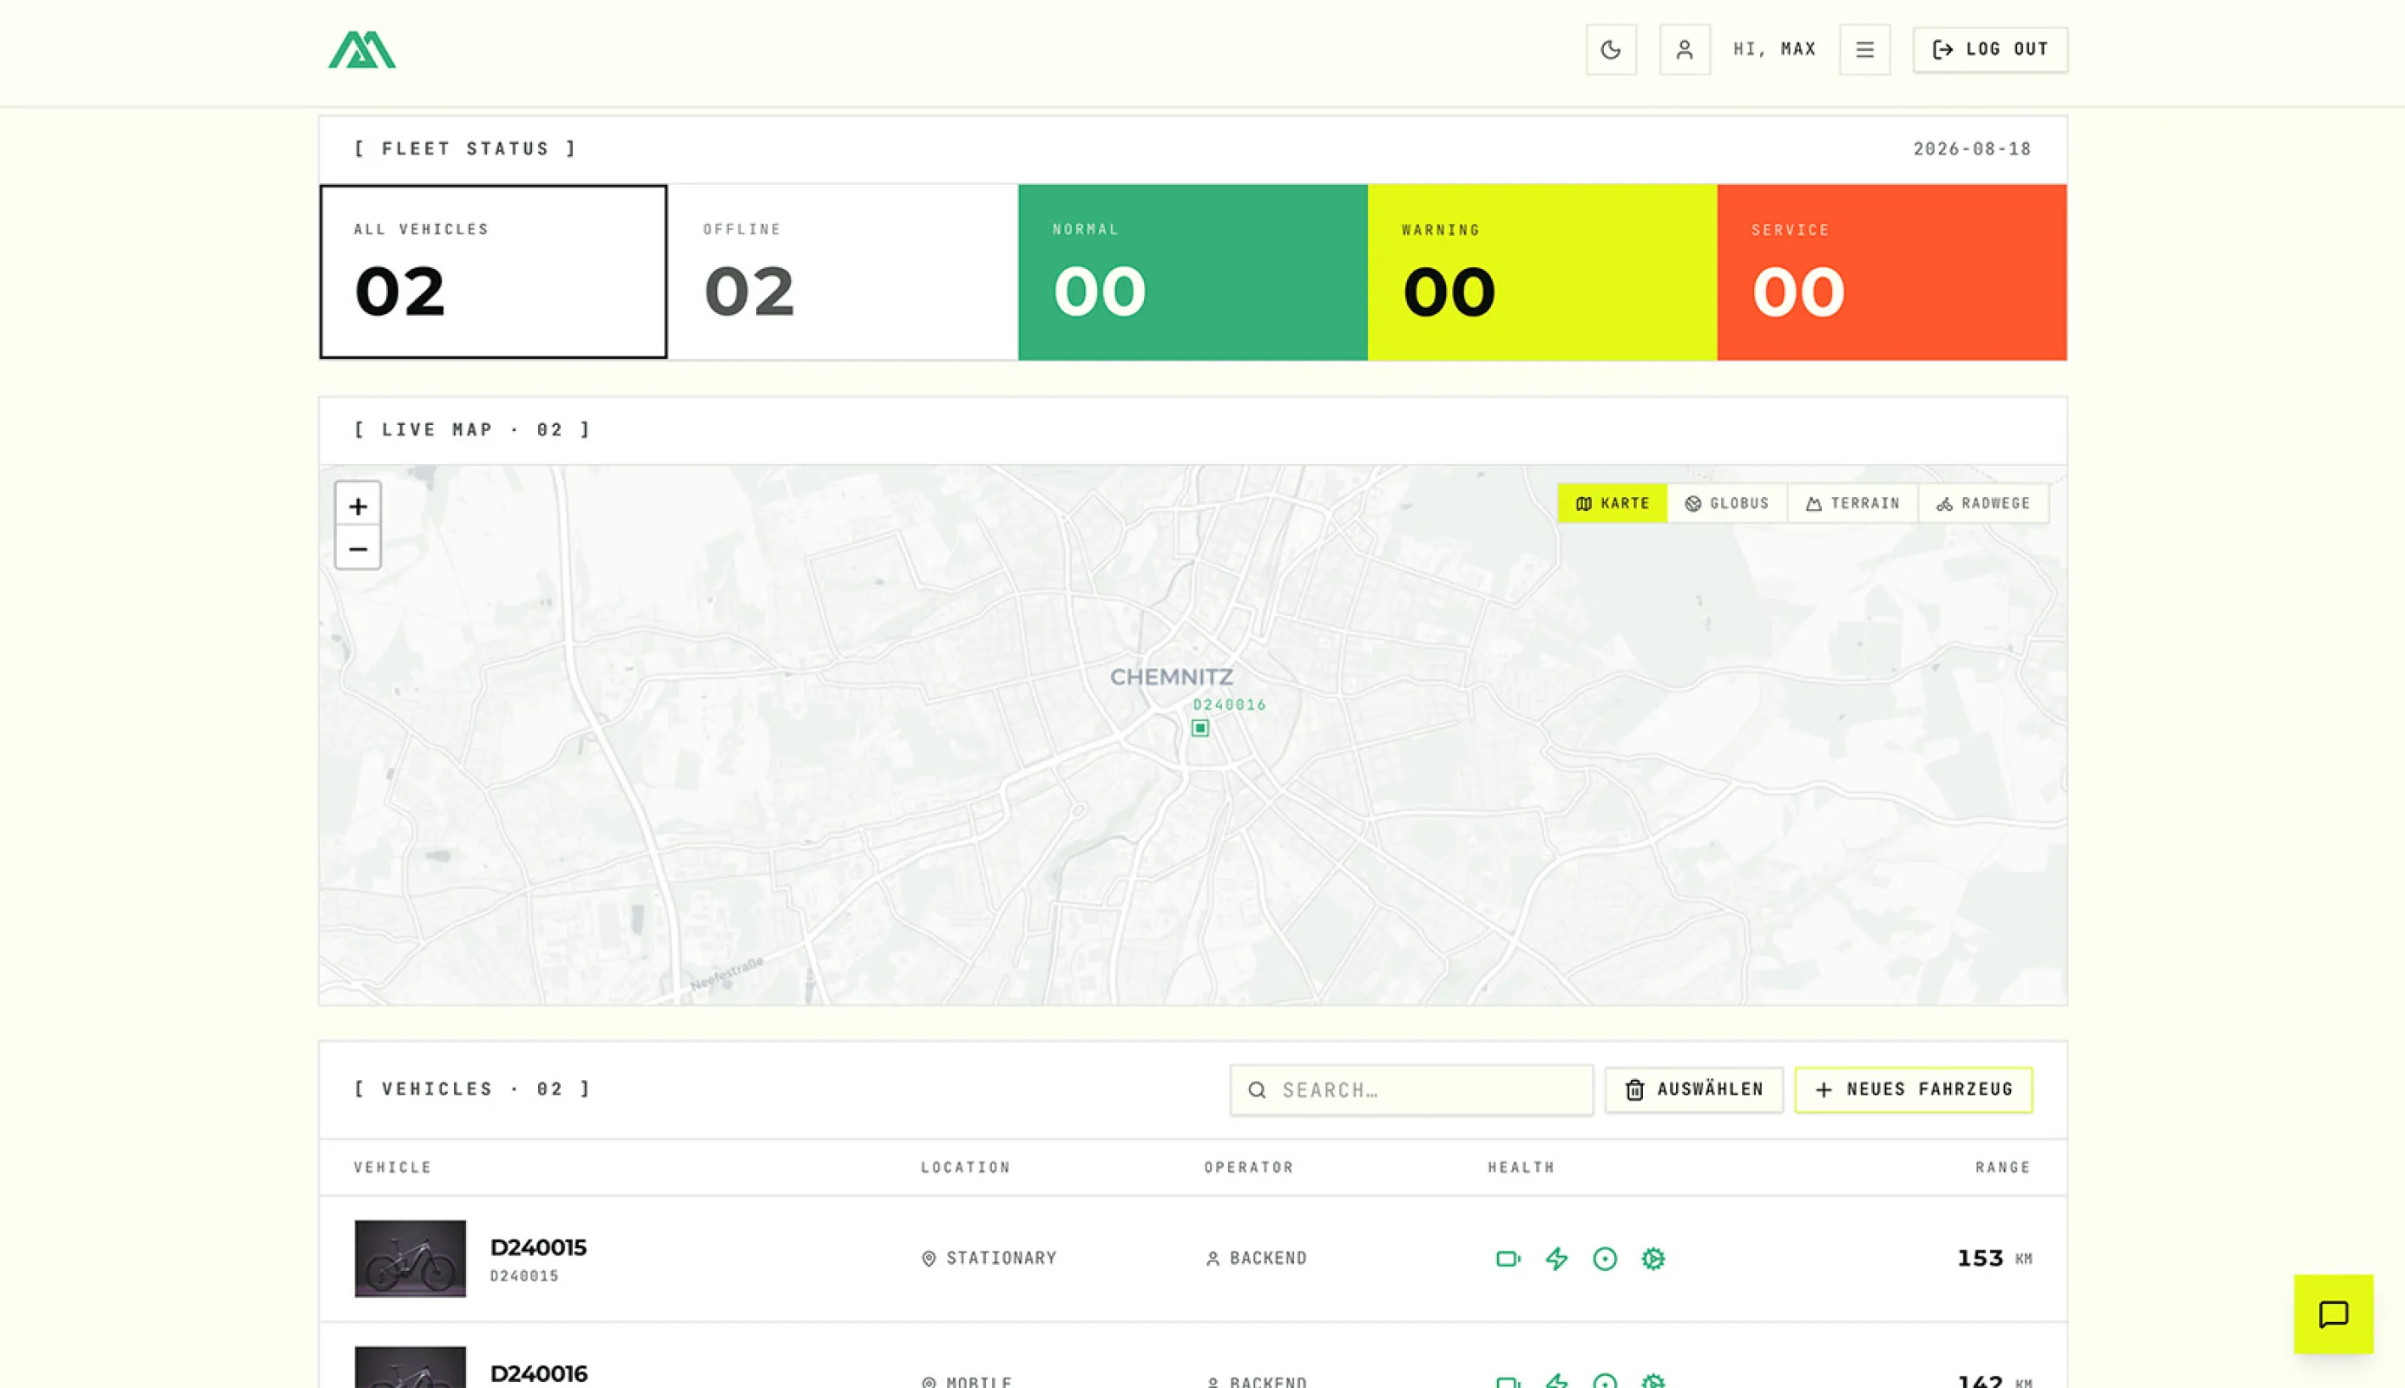The height and width of the screenshot is (1388, 2405).
Task: Click the Vehicle column header
Action: 393,1167
